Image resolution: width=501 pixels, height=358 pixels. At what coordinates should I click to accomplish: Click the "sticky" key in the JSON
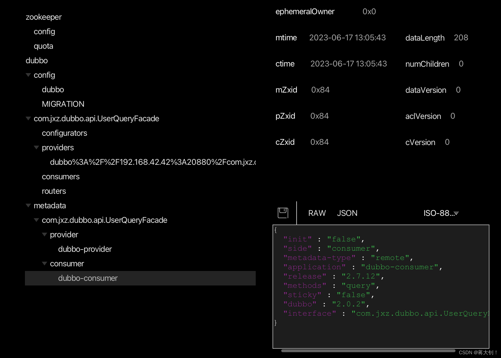click(x=302, y=295)
